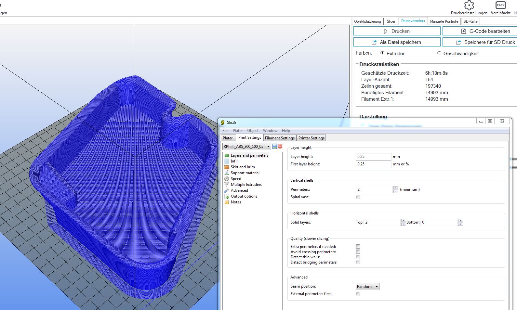517x310 pixels.
Task: Click the Vereinfacht EASY mode icon
Action: pos(500,6)
